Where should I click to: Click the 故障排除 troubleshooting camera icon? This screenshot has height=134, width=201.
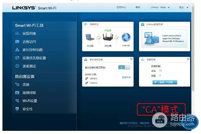[17, 93]
